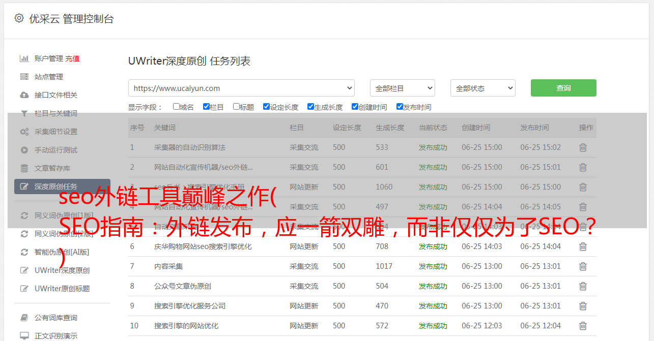Toggle the 发布时间 field checkbox
Viewport: 654px width, 341px height.
tap(400, 107)
